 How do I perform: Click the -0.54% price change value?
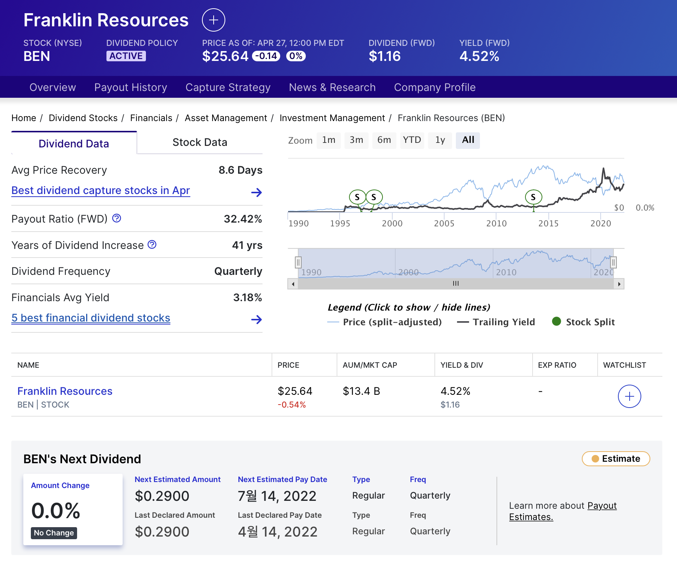point(292,405)
